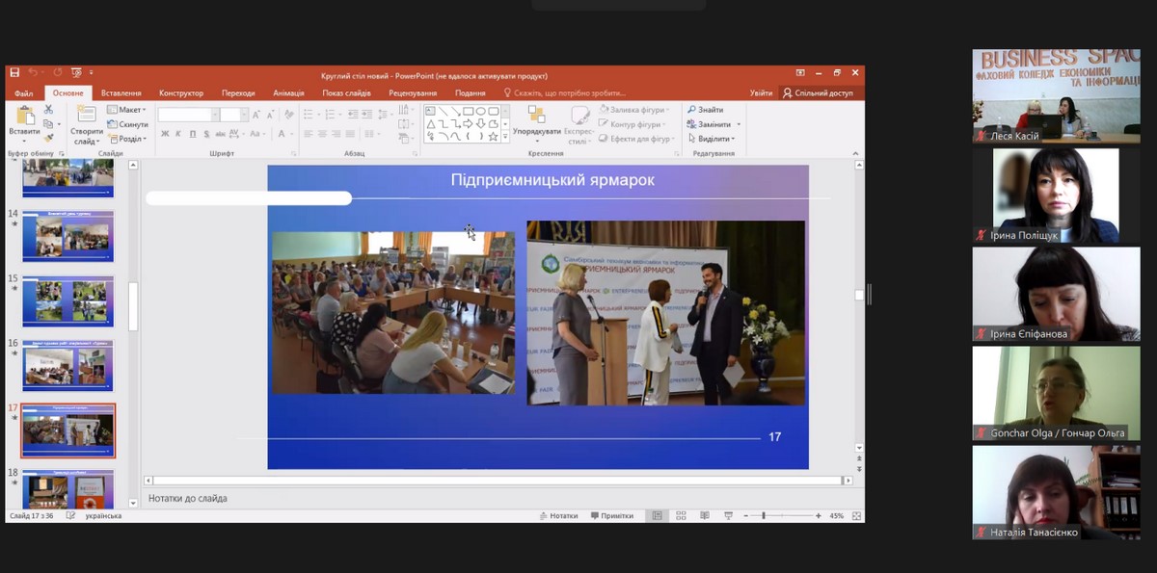
Task: Click the zoom slider in status bar
Action: click(x=764, y=516)
